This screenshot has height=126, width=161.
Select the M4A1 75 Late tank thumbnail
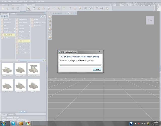[20, 69]
